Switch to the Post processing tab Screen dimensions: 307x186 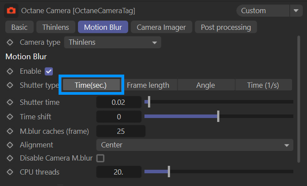(226, 27)
